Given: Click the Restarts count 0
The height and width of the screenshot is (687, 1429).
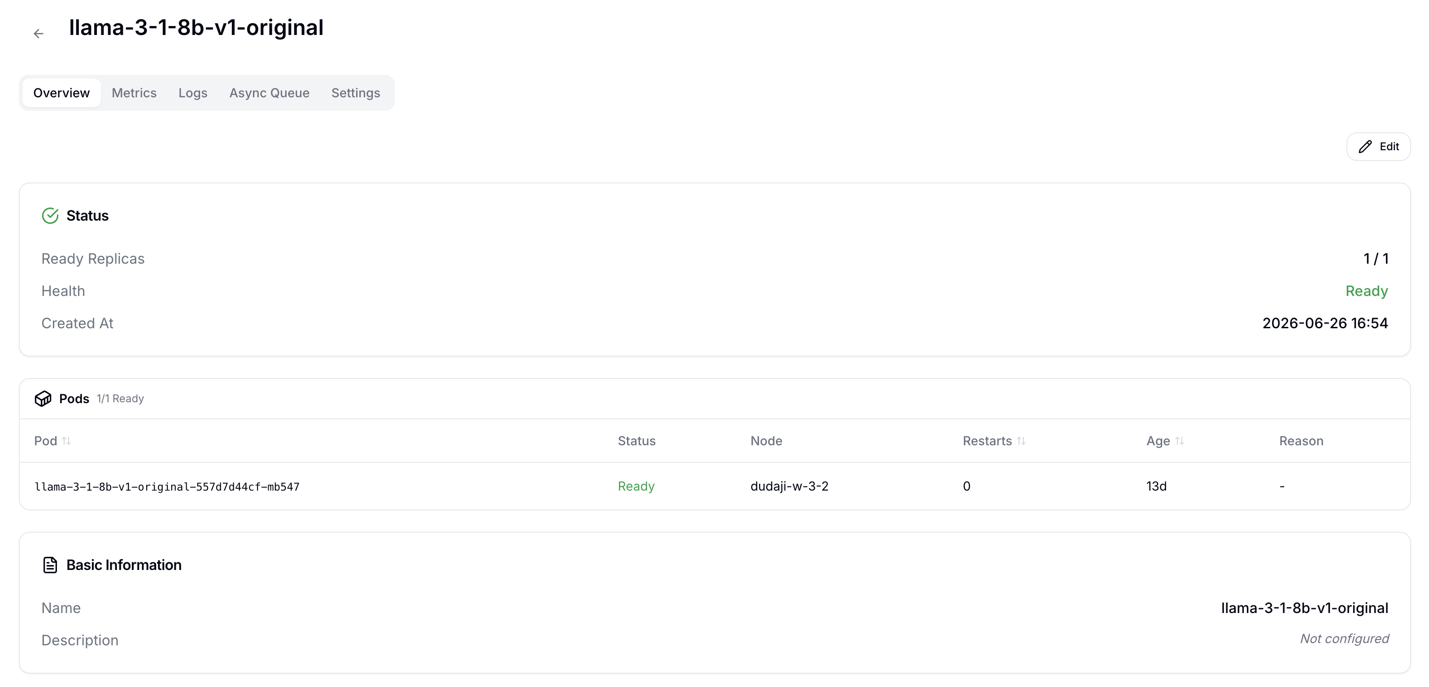Looking at the screenshot, I should coord(967,486).
